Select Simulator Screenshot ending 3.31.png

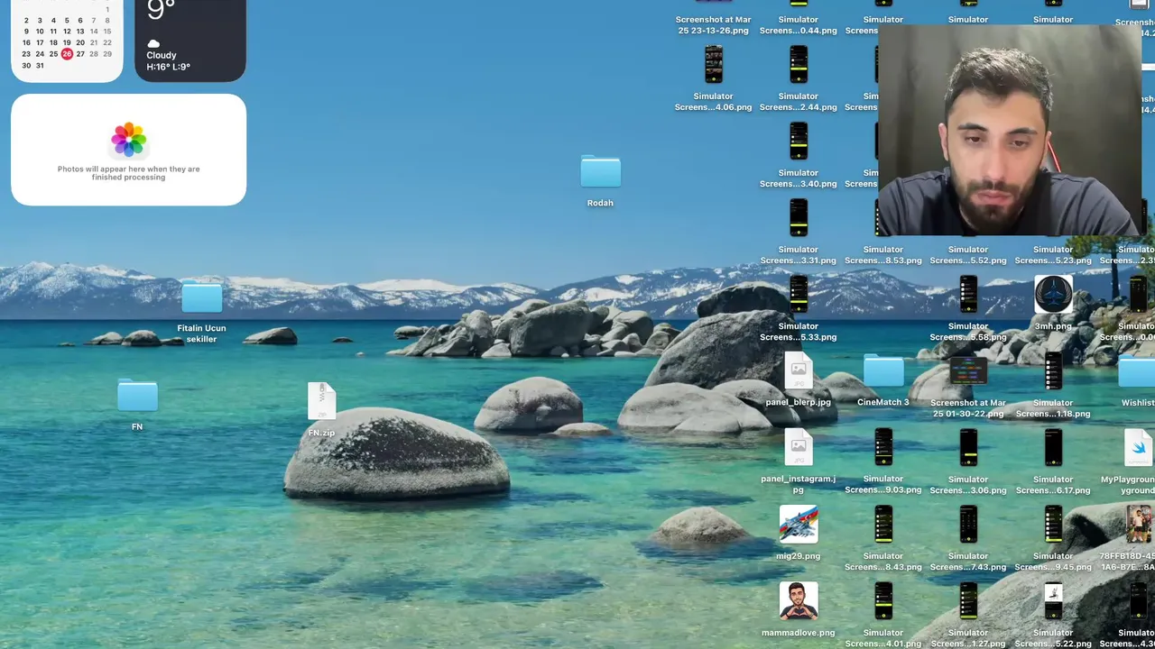(799, 218)
